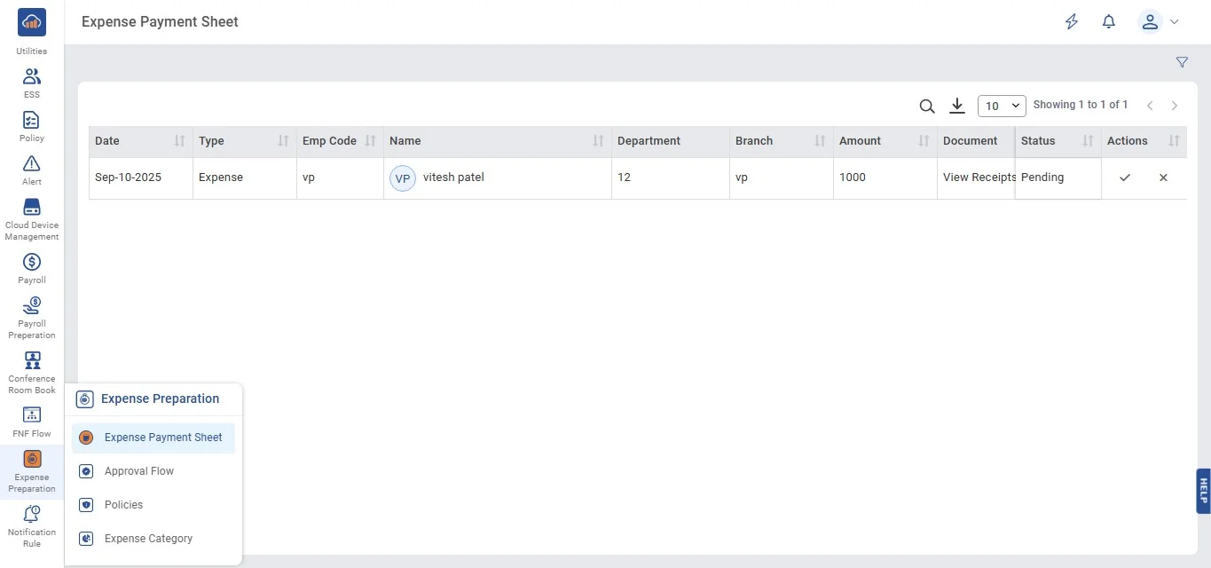Open Policies in Expense Preparation menu

click(x=123, y=505)
